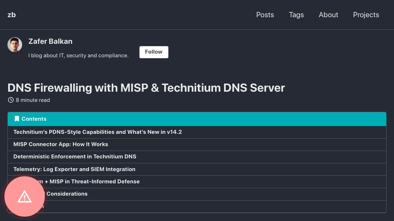The width and height of the screenshot is (394, 221).
Task: Click the zb site logo
Action: click(11, 15)
